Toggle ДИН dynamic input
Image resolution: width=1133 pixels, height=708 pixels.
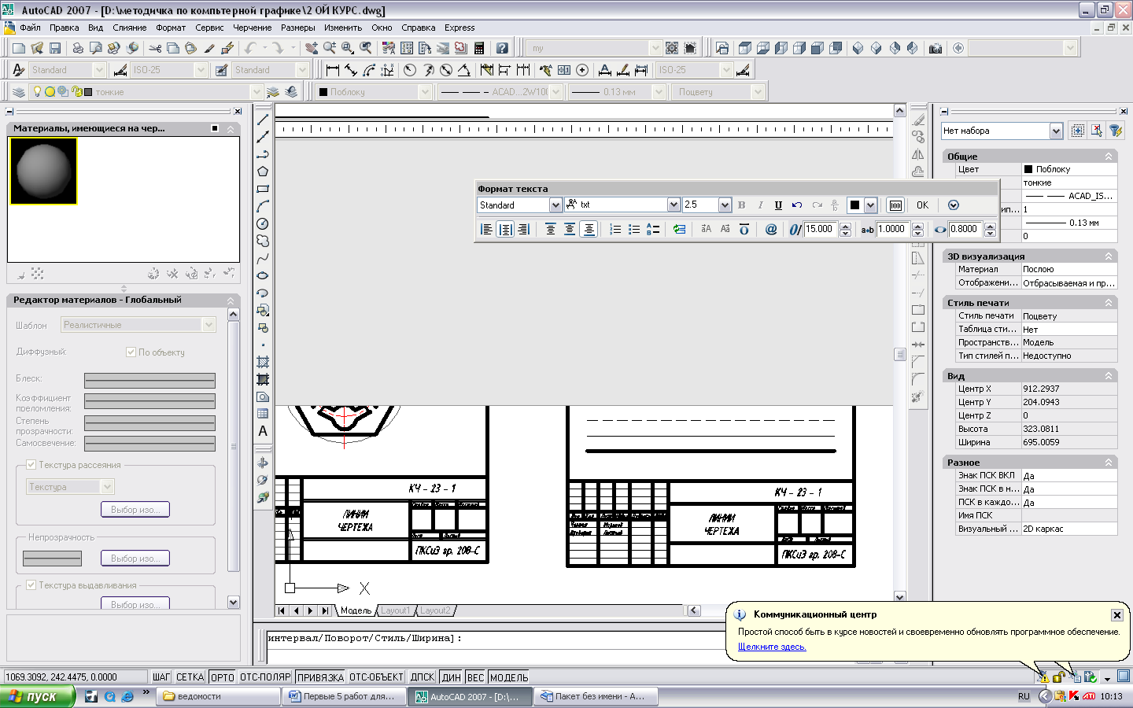point(452,677)
